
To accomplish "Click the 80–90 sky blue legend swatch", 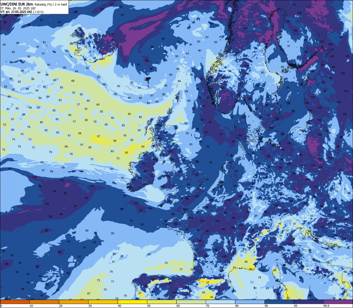I will pyautogui.click(x=250, y=302).
